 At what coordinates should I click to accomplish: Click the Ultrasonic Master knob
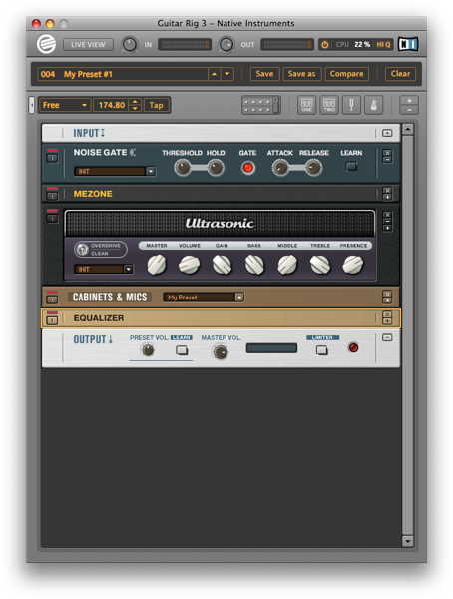click(x=157, y=265)
